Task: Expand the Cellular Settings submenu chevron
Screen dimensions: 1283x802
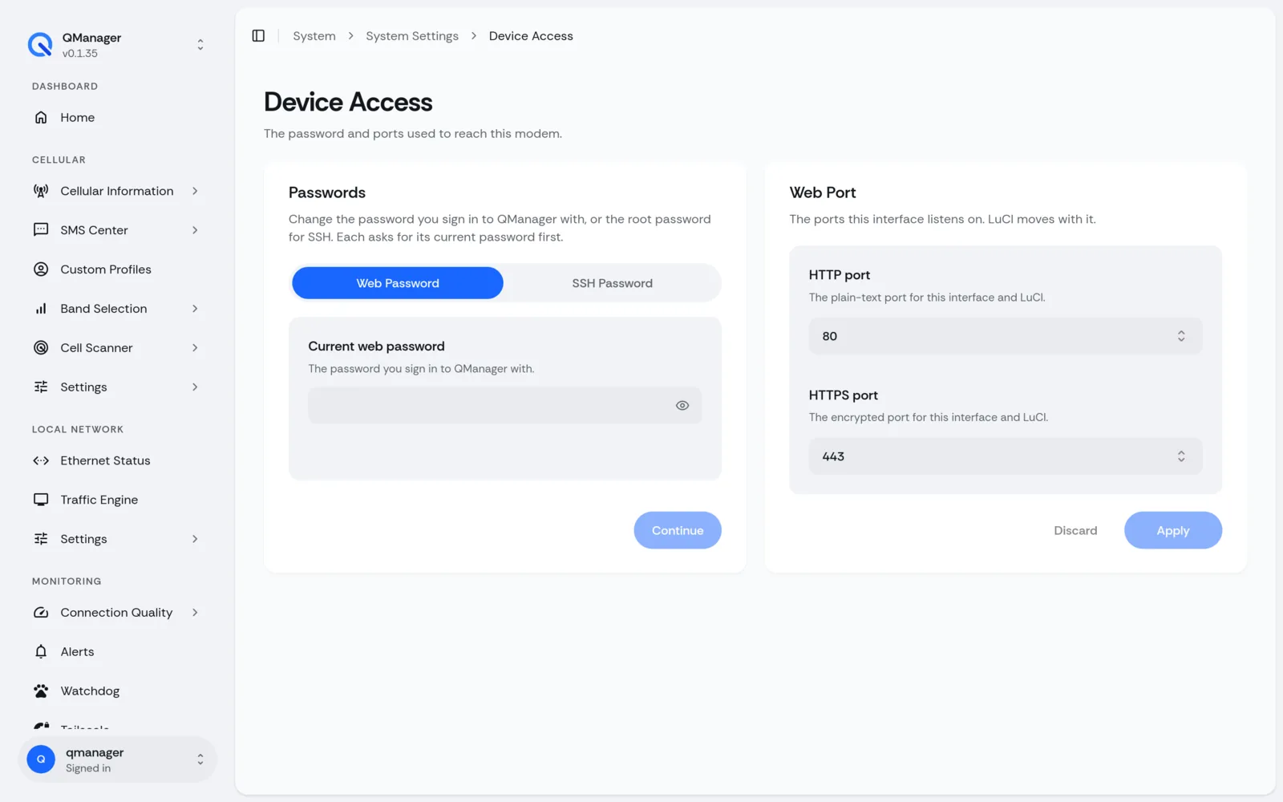Action: (195, 387)
